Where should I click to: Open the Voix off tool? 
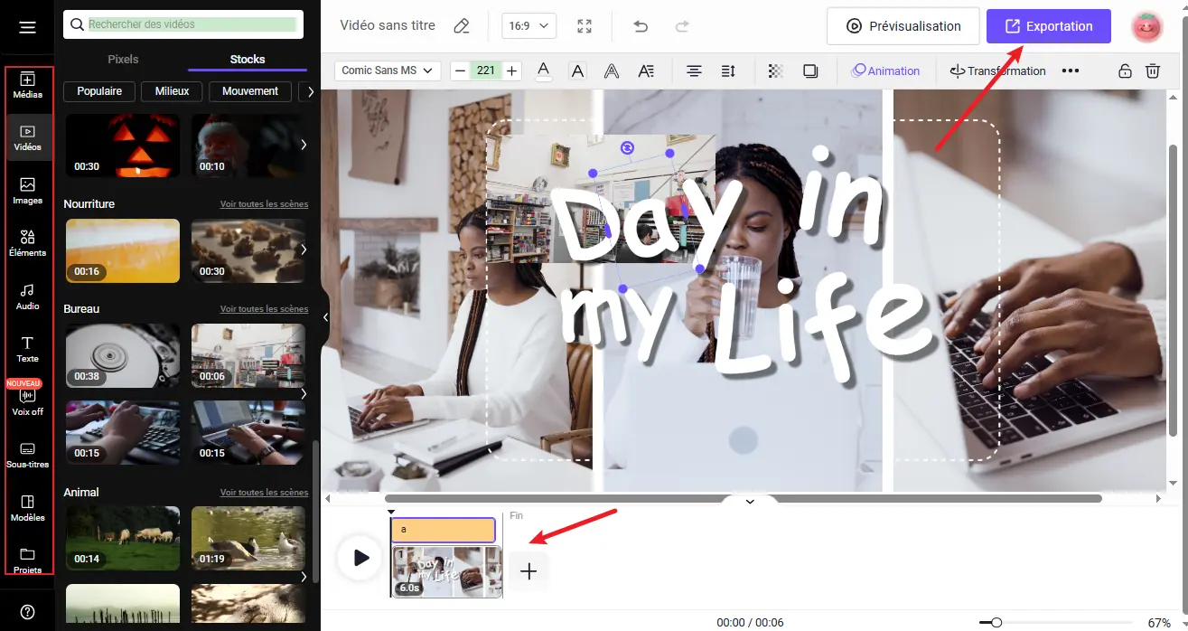click(x=27, y=400)
